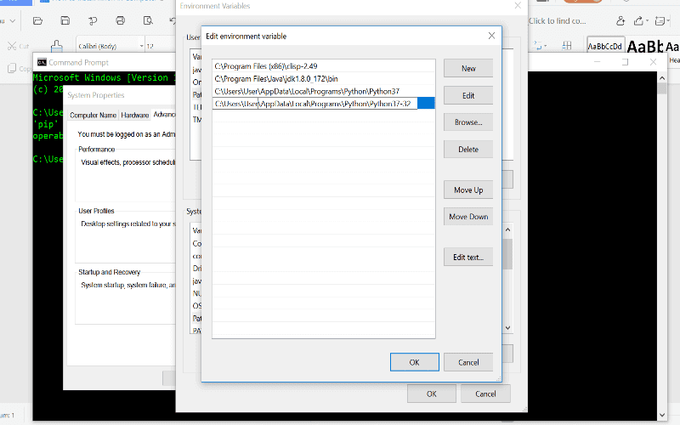Screen dimensions: 680x425
Task: Switch to the Advanced tab in System Properties
Action: click(x=164, y=115)
